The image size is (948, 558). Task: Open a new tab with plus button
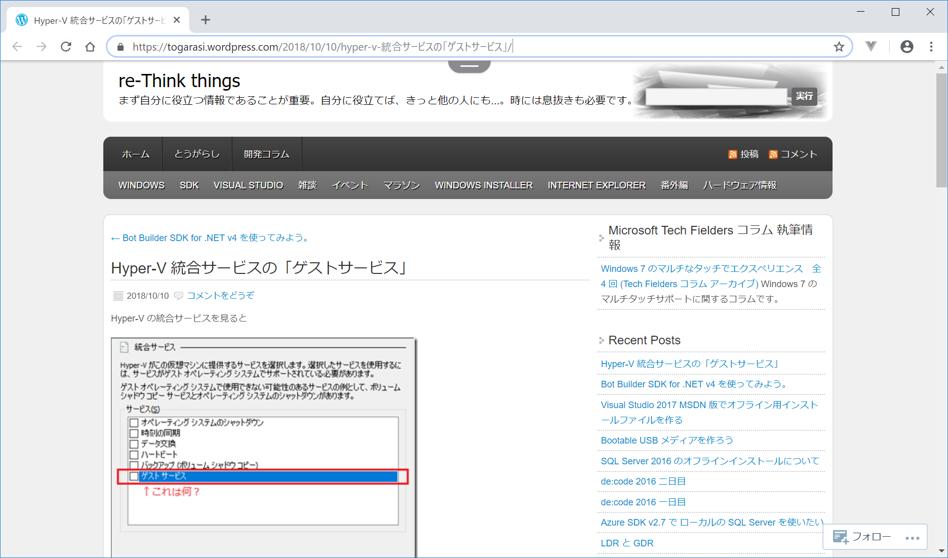(x=205, y=20)
